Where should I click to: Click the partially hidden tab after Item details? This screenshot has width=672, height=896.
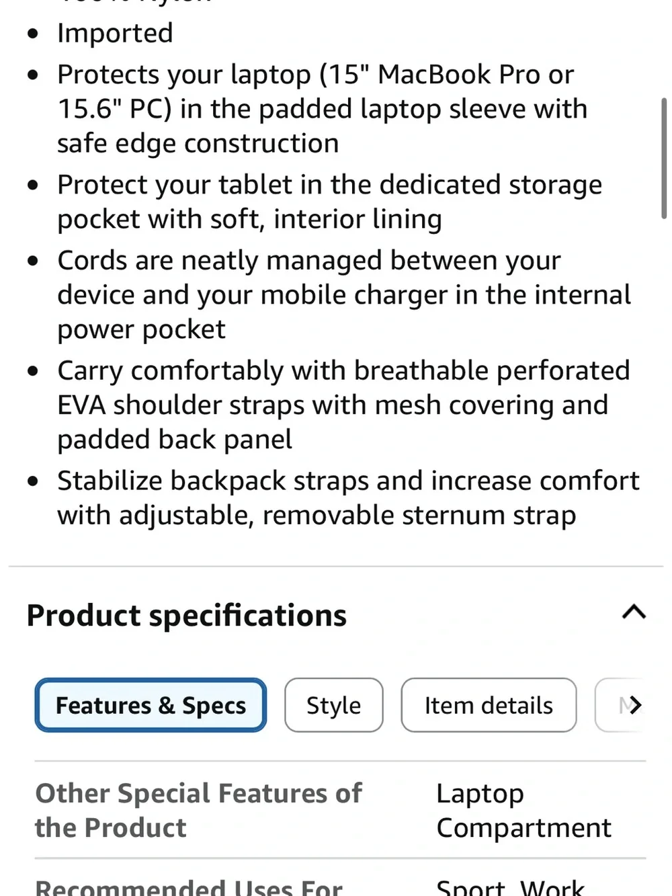[618, 705]
